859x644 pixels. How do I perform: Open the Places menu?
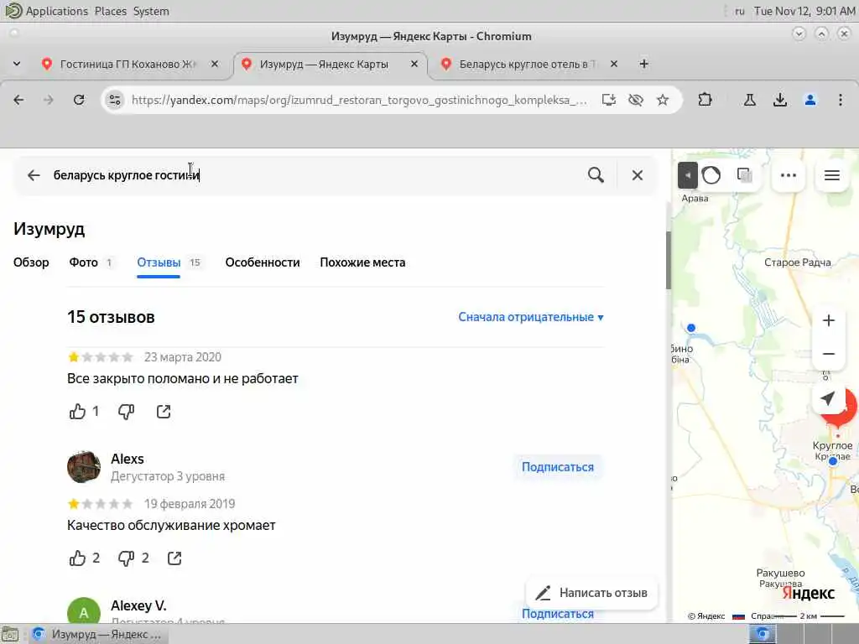[110, 11]
